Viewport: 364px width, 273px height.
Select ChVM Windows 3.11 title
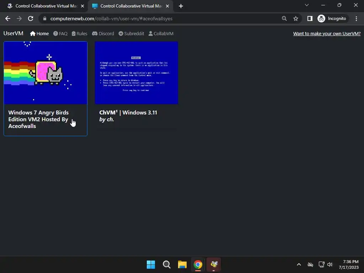click(128, 113)
